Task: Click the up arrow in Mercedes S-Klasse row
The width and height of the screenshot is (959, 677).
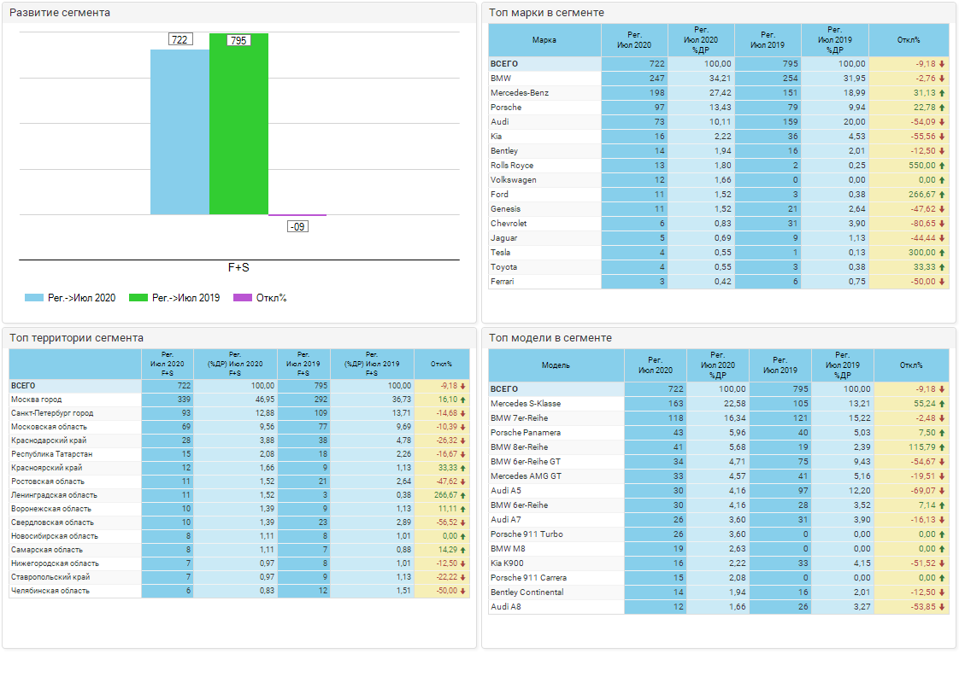Action: pyautogui.click(x=942, y=404)
